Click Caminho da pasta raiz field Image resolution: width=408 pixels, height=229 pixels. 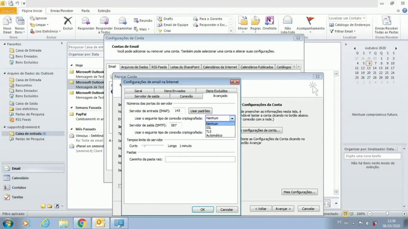tap(200, 159)
